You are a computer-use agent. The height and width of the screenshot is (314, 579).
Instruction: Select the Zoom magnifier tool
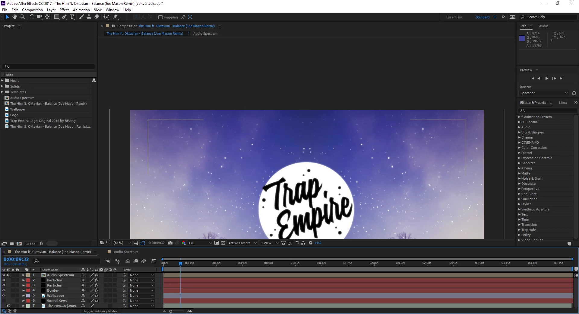[x=22, y=17]
